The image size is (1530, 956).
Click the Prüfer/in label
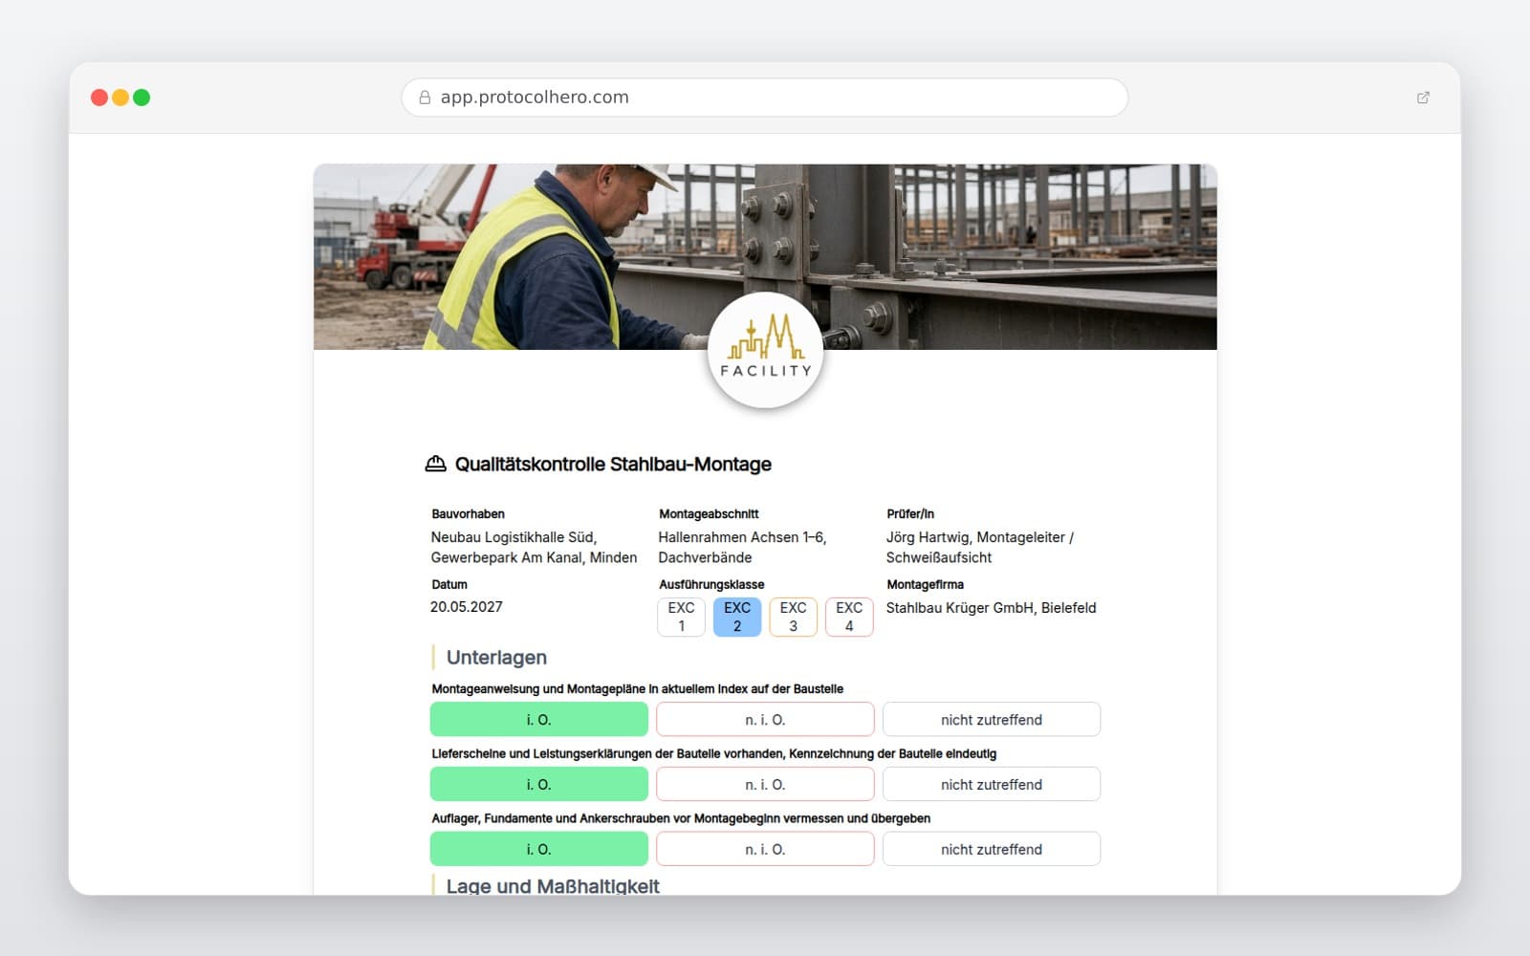910,513
